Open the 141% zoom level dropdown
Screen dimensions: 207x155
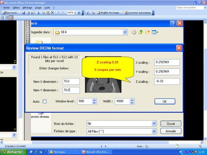75,13
